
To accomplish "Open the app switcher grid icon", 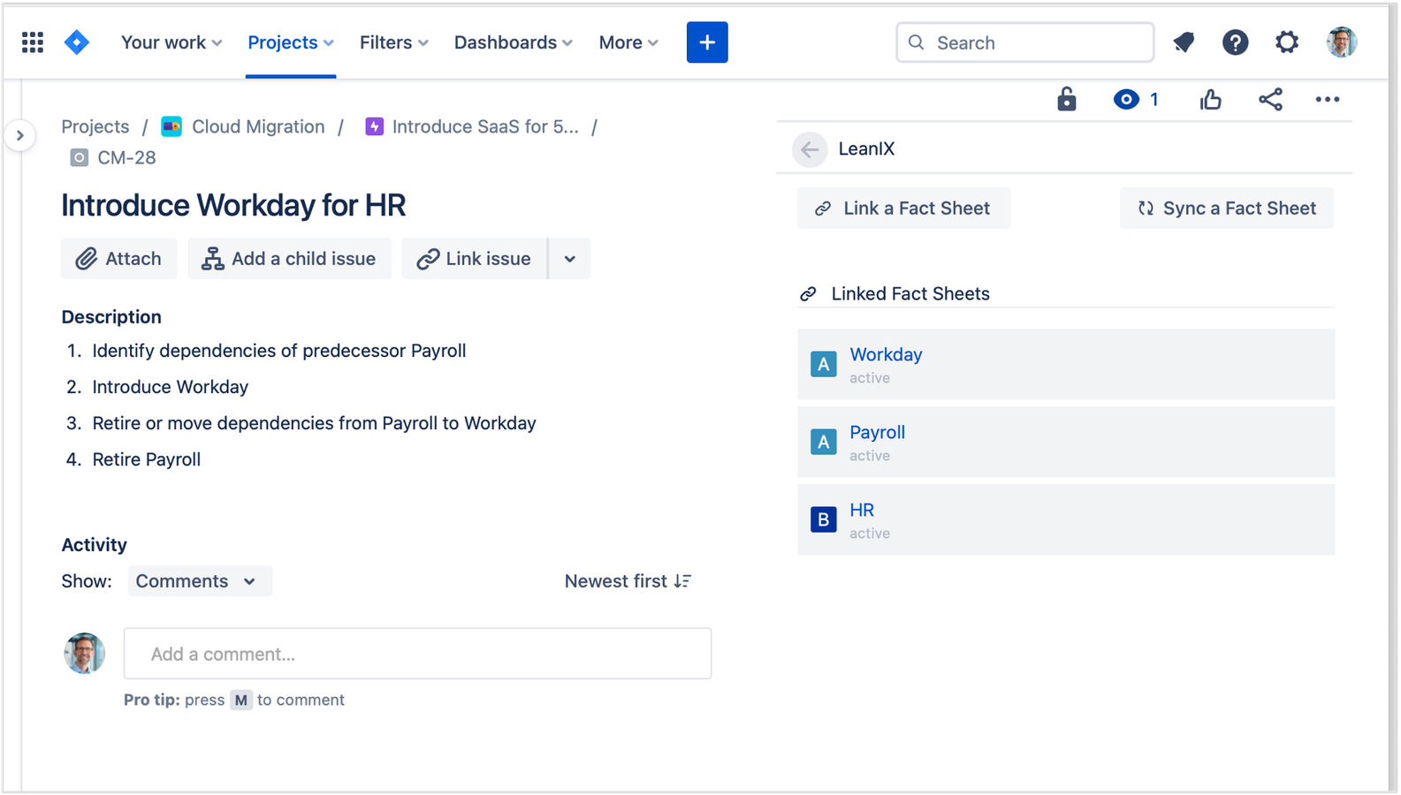I will [x=33, y=42].
